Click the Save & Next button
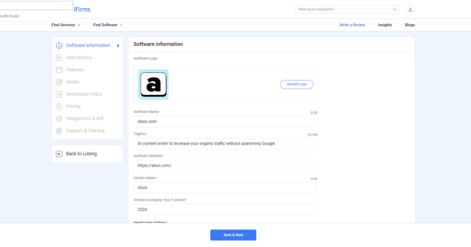Image resolution: width=471 pixels, height=247 pixels. pos(233,235)
